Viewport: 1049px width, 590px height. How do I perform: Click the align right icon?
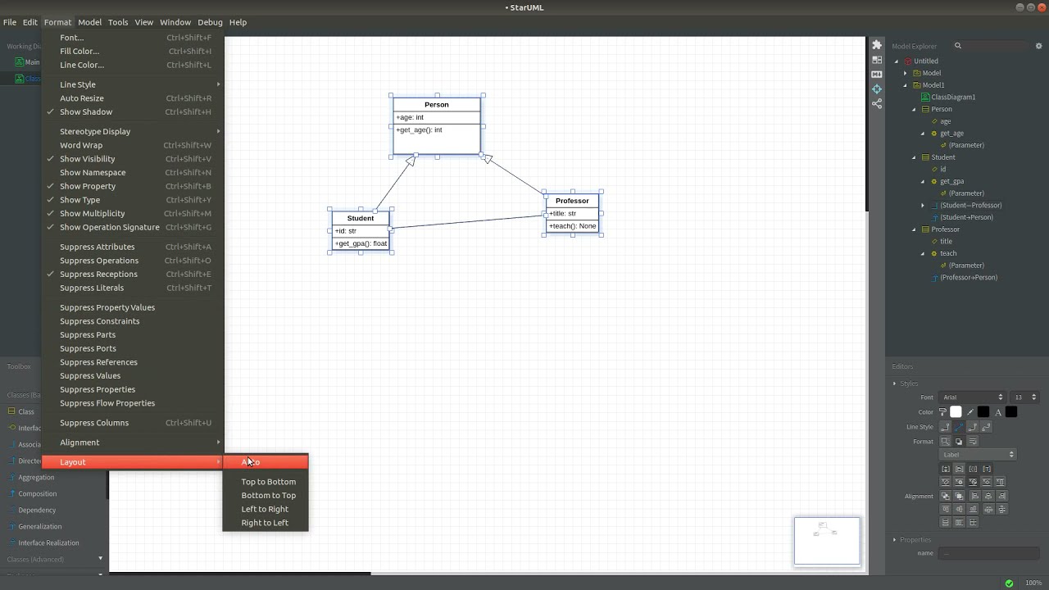click(1002, 496)
